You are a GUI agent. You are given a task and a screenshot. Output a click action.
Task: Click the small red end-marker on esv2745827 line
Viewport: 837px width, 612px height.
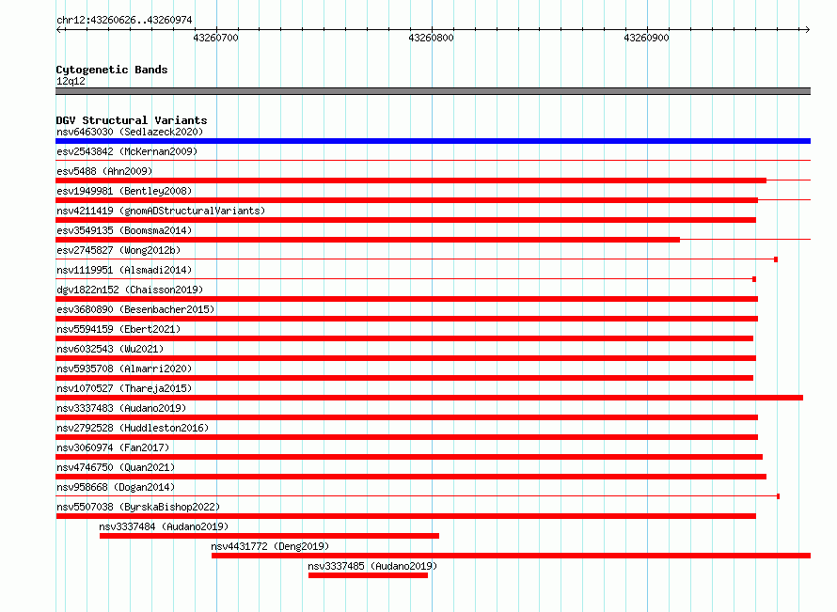click(776, 259)
